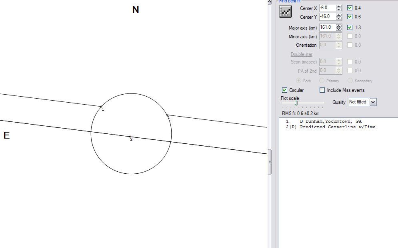The image size is (398, 248).
Task: Select the Predicted Centerline w/Time row
Action: tap(330, 127)
